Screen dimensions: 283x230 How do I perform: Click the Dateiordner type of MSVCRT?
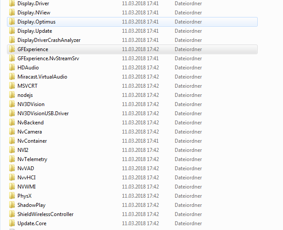(x=188, y=86)
